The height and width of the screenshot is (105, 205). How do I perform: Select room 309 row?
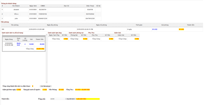pyautogui.click(x=102, y=29)
